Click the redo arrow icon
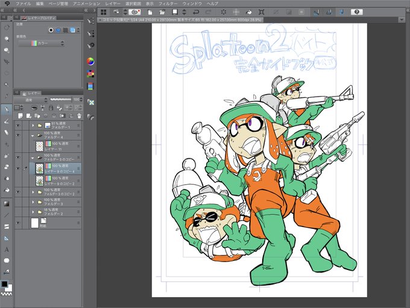The height and width of the screenshot is (308, 410). click(x=209, y=12)
